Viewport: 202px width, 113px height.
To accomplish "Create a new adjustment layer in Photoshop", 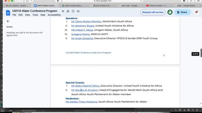I will tap(184, 110).
